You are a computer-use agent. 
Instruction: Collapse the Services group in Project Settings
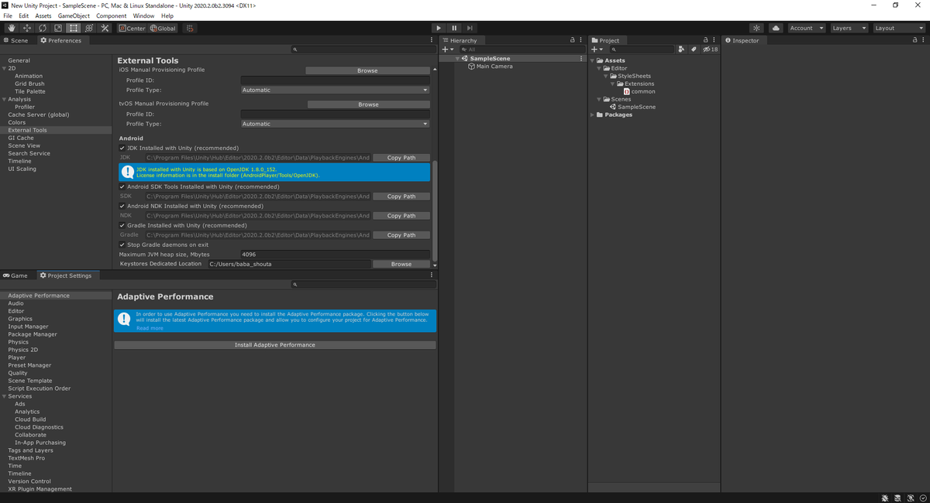pyautogui.click(x=4, y=396)
